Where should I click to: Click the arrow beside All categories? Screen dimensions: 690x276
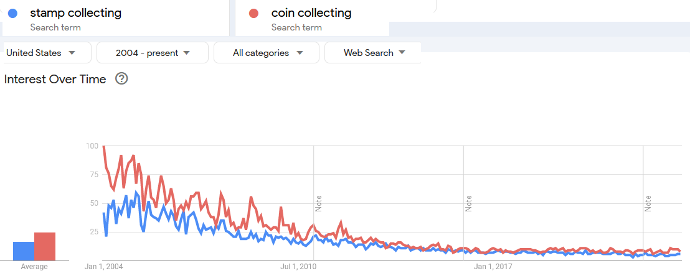pyautogui.click(x=300, y=53)
